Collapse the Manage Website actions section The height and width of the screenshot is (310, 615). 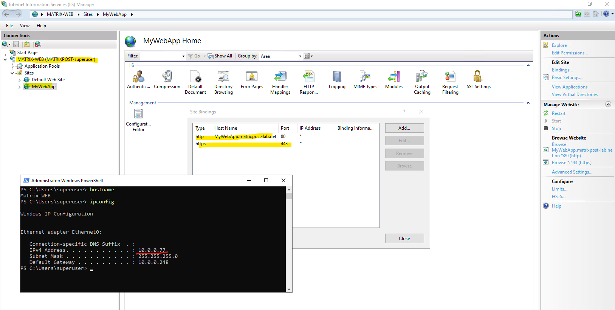[x=608, y=104]
